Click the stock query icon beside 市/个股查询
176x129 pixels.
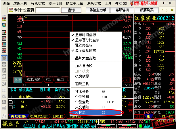coord(11,10)
